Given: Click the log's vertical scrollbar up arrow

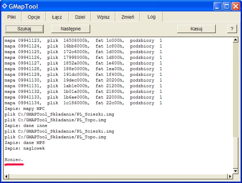Looking at the screenshot, I should [235, 40].
